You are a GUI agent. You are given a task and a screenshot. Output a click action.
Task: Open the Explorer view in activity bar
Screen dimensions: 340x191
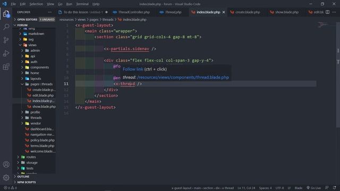pyautogui.click(x=6, y=14)
